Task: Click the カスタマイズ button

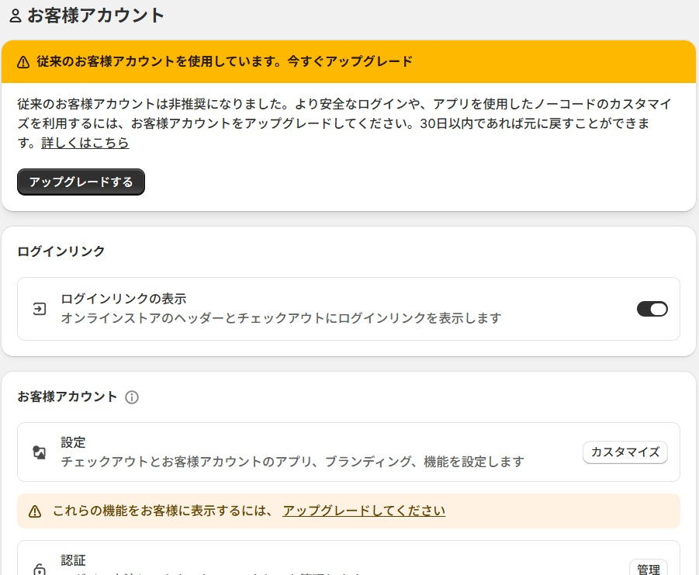Action: click(625, 452)
